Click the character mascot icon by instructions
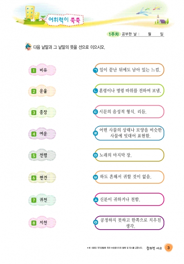 coord(28,47)
